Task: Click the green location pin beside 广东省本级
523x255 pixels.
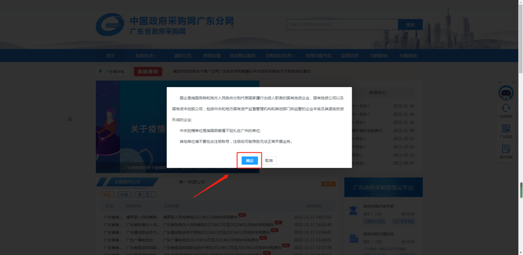Action: [x=100, y=71]
